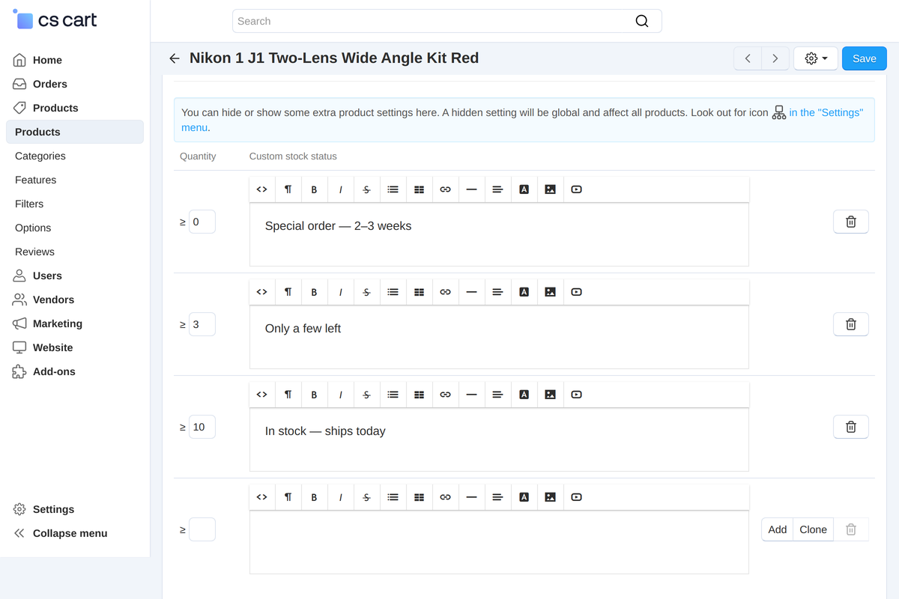Screen dimensions: 899x599
Task: Apply italic in the Special order editor
Action: pyautogui.click(x=340, y=189)
